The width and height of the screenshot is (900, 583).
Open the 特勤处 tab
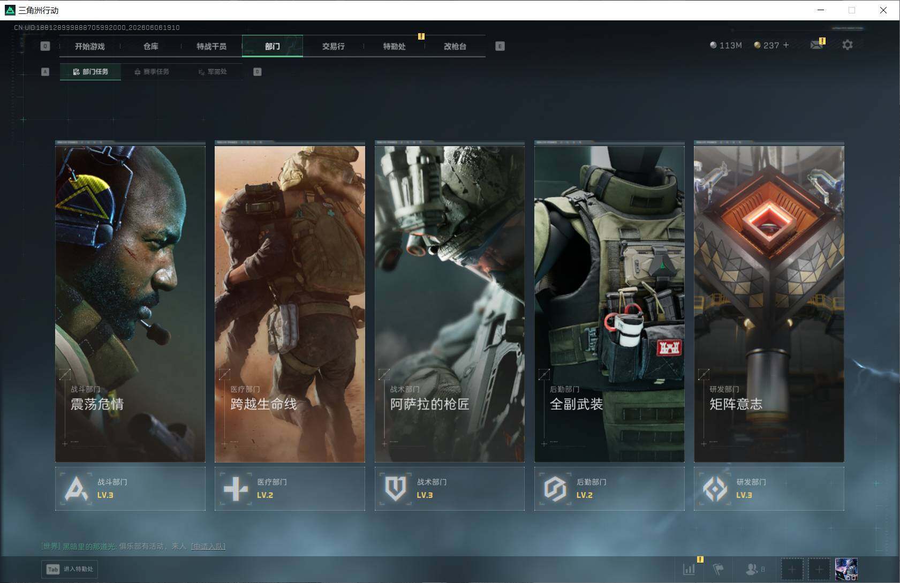(394, 46)
